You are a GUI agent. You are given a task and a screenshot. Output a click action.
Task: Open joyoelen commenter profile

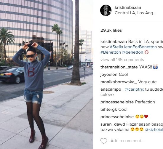pyautogui.click(x=109, y=75)
